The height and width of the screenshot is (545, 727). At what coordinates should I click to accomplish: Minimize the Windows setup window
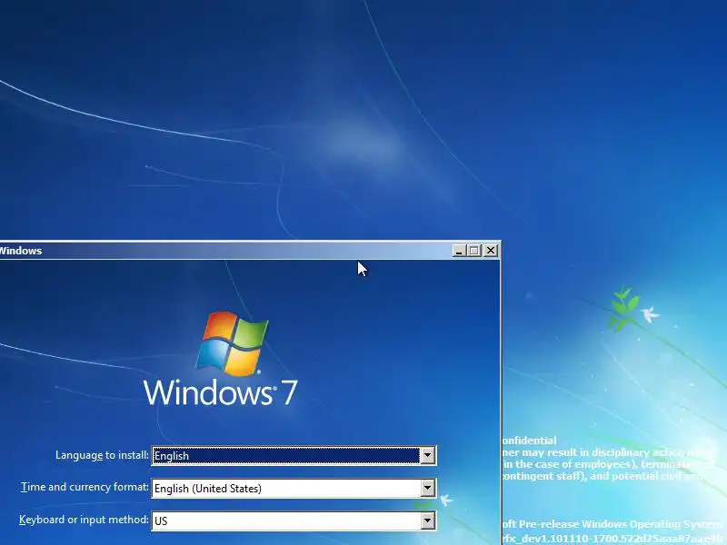click(459, 251)
